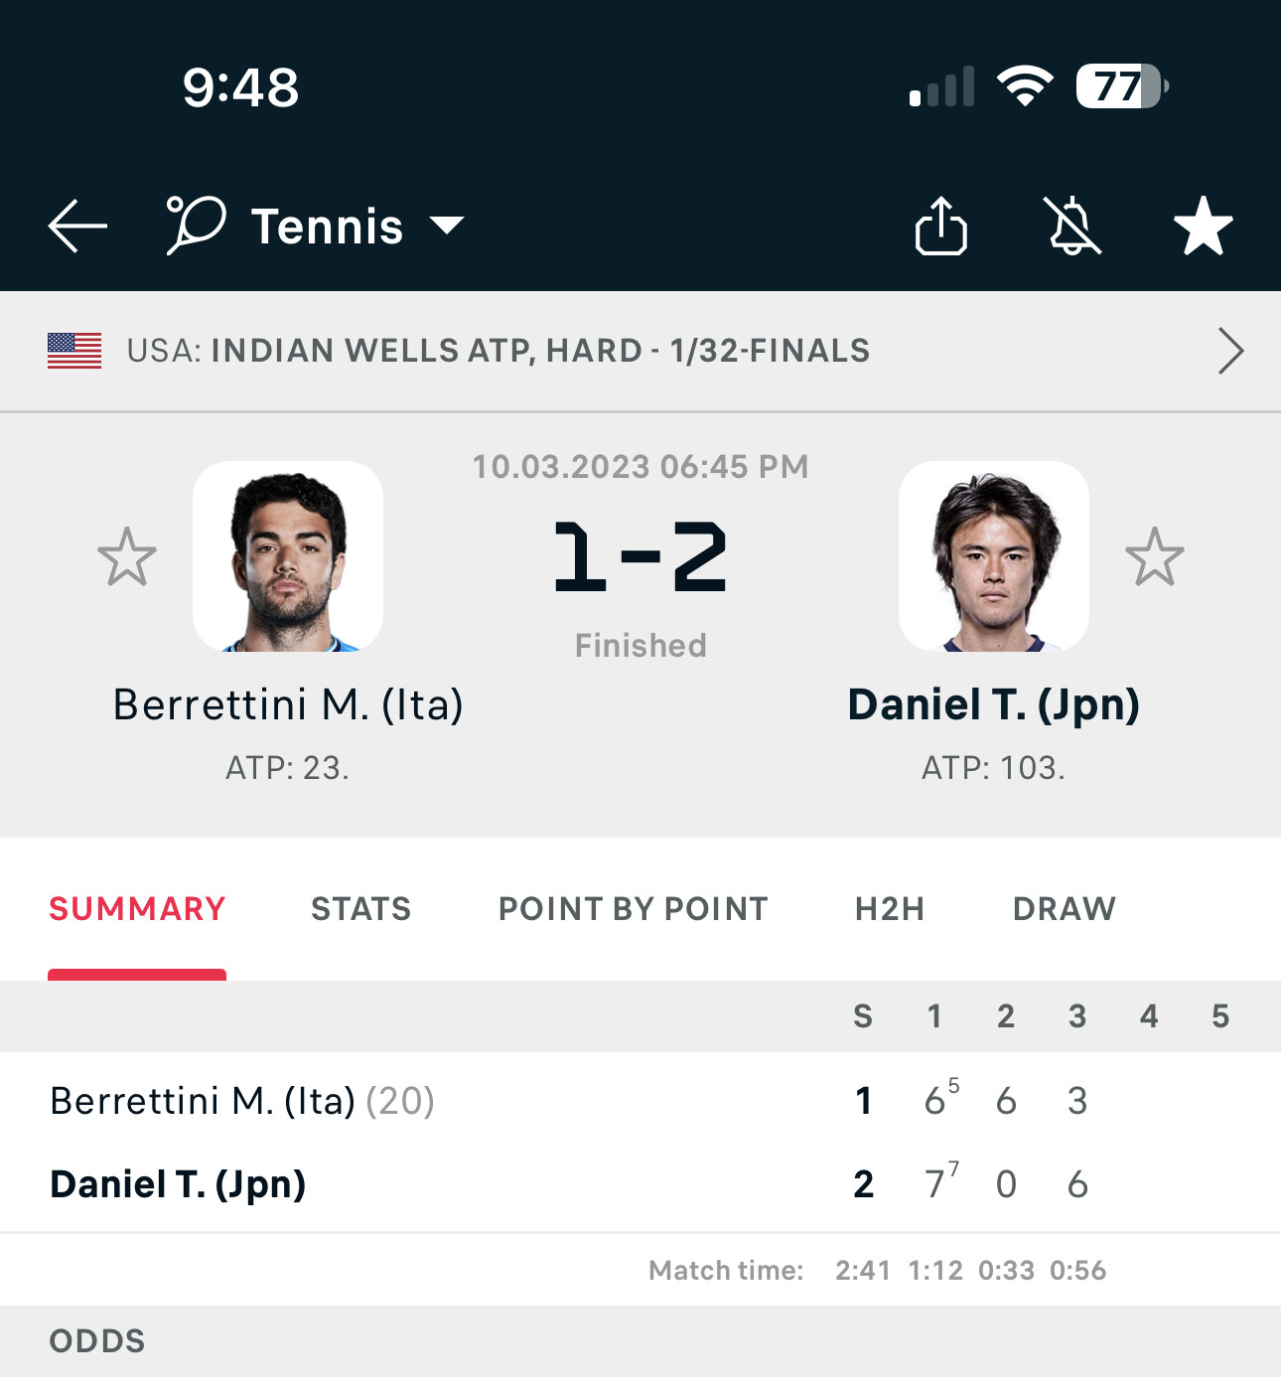Favorite Daniel T. using the star outline
This screenshot has height=1393, width=1281.
tap(1154, 556)
